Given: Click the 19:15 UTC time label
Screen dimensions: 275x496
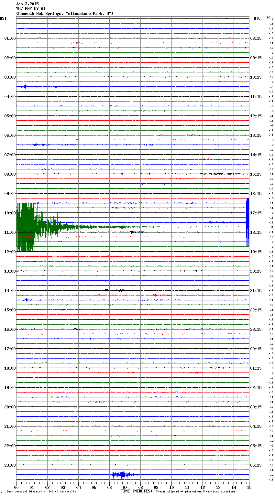Looking at the screenshot, I should click(x=256, y=252).
